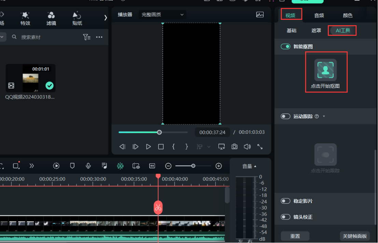Click the 点击开始抠图 smart cutout icon
Viewport: 378px width, 243px height.
(325, 70)
